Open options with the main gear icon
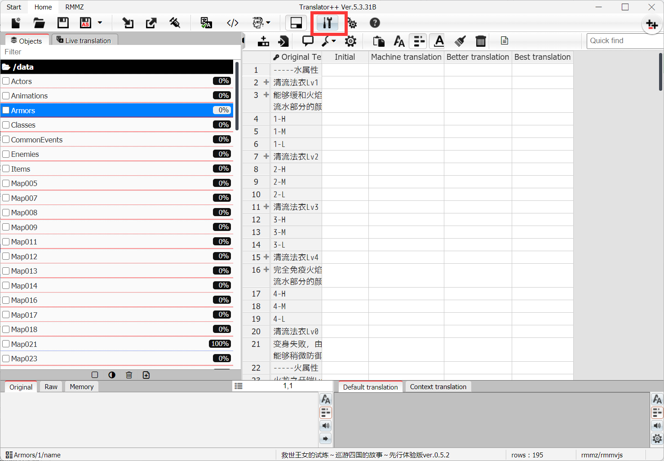The height and width of the screenshot is (461, 664). coord(352,23)
